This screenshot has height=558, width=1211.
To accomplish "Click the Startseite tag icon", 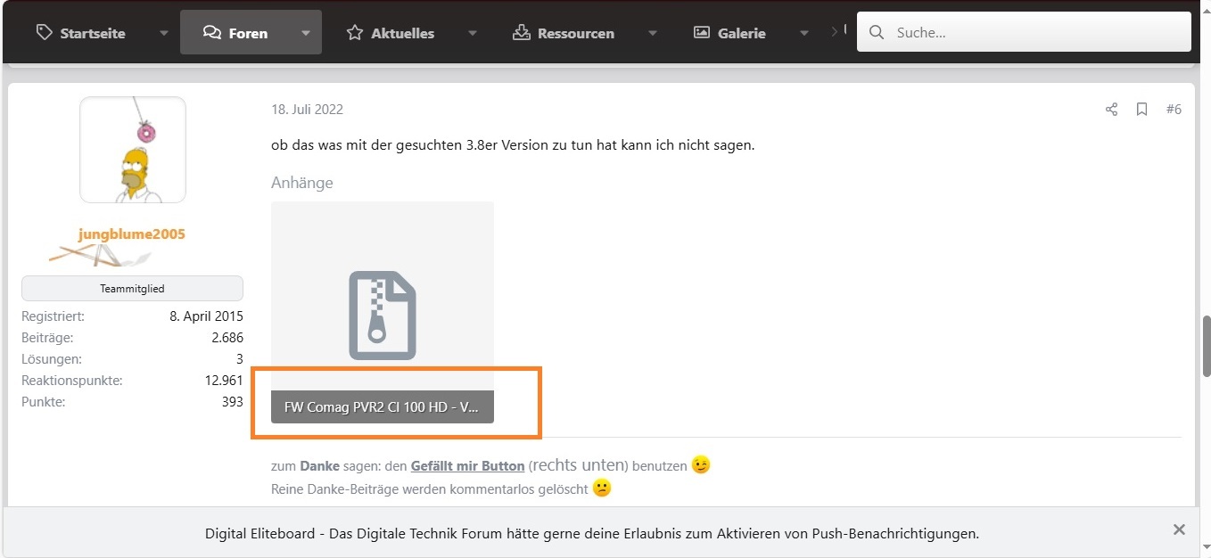I will tap(44, 32).
